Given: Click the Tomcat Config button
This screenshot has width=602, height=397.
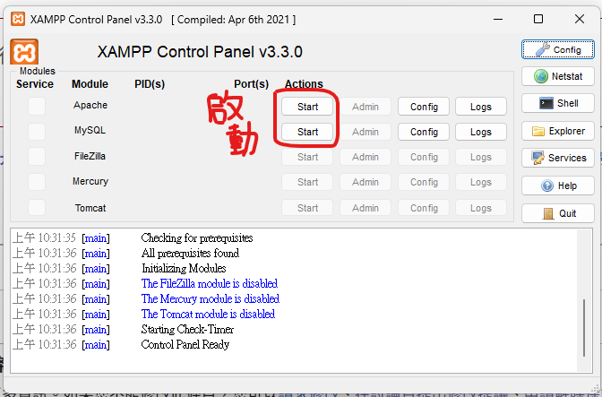Looking at the screenshot, I should pos(424,208).
